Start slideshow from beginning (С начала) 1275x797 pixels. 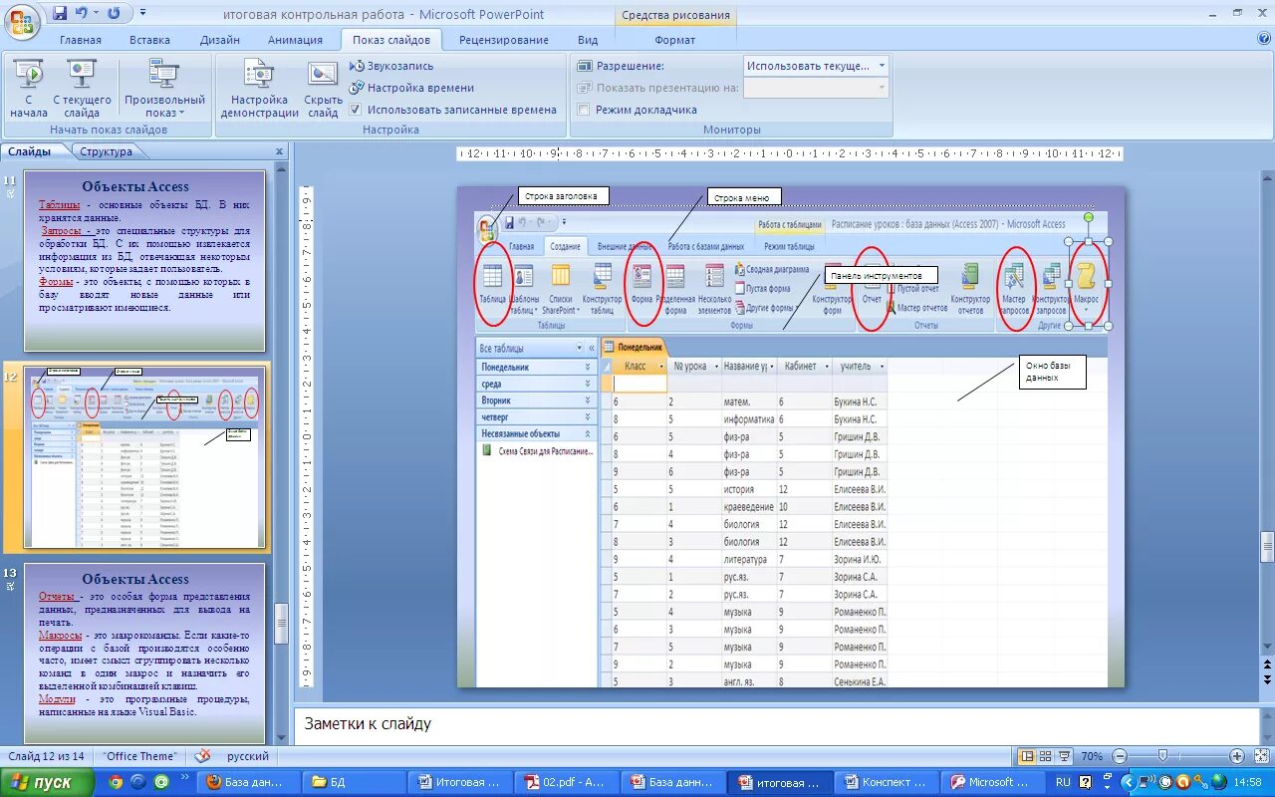click(x=29, y=89)
